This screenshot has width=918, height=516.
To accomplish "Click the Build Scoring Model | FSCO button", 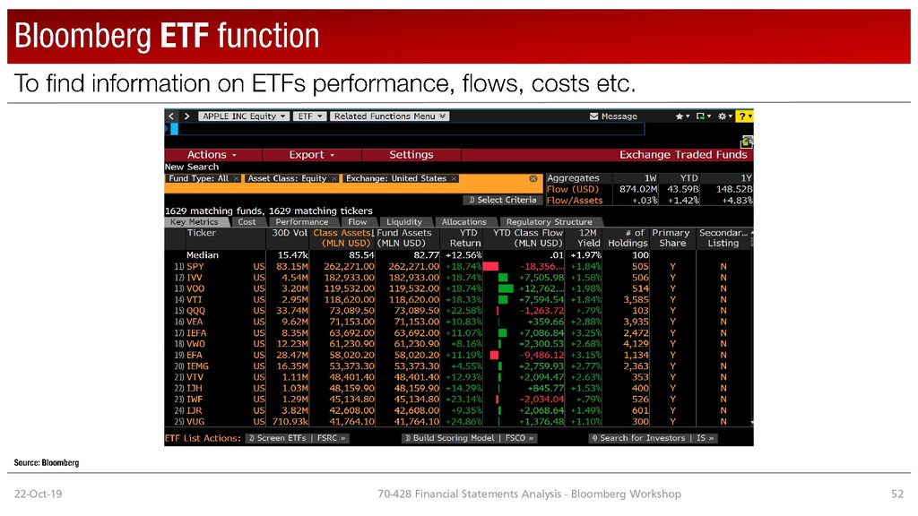I will (x=470, y=438).
